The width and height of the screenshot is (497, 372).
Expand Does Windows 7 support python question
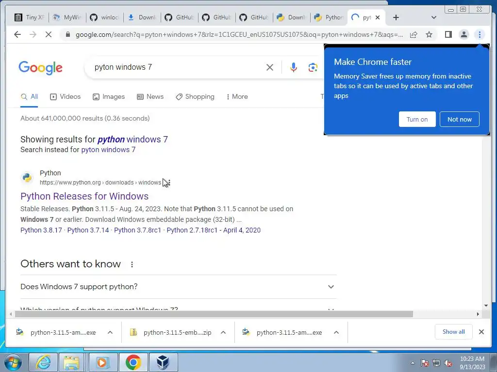pos(179,287)
